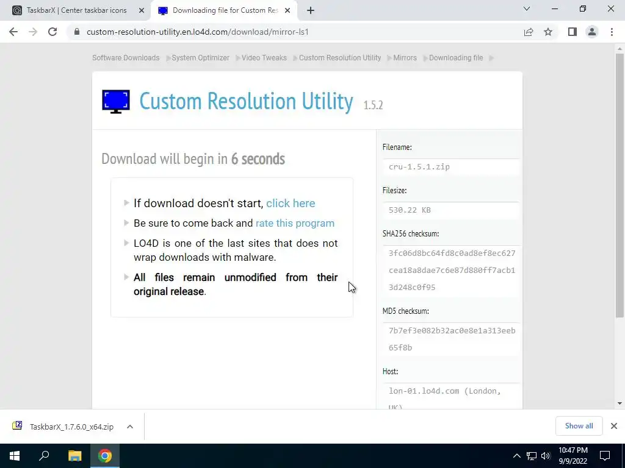Close the TaskbarX tab
The width and height of the screenshot is (625, 468).
[142, 11]
